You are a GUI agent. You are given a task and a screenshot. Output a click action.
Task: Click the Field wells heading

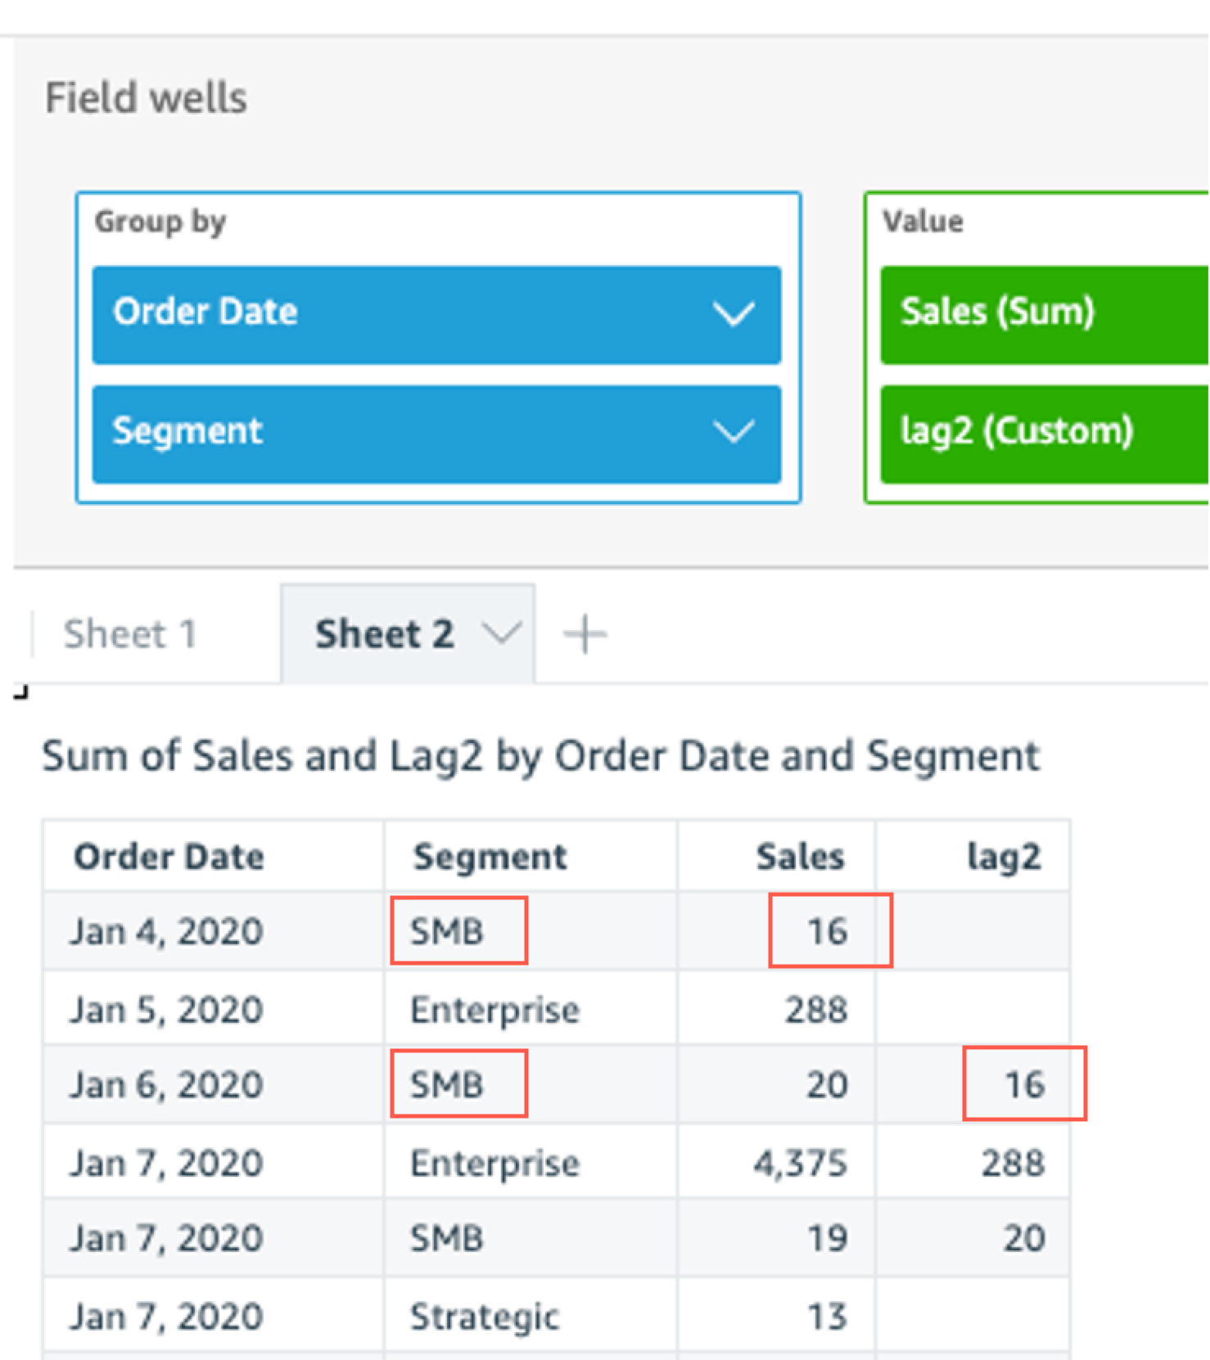146,98
